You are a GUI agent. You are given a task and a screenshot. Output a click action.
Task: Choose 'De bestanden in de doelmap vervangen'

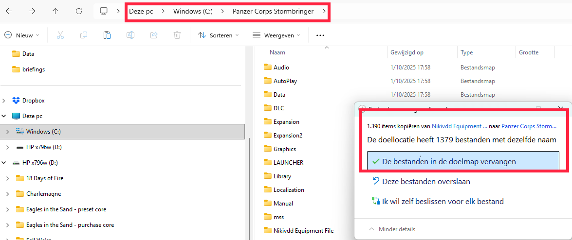(449, 161)
